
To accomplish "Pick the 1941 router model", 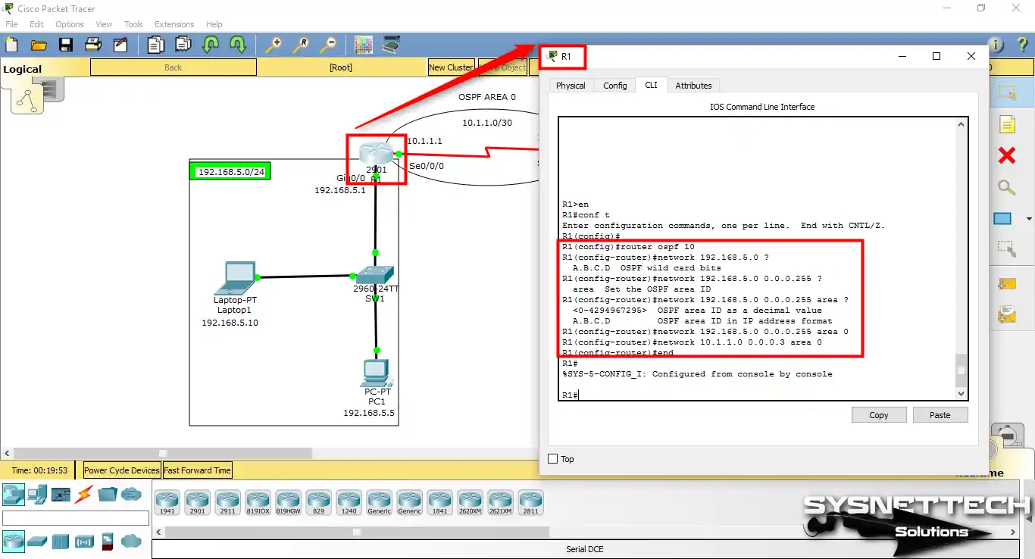I will 167,503.
